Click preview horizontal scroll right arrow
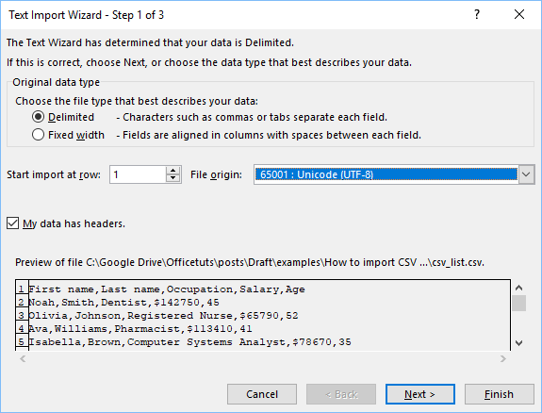Screen dimensions: 542x413 coord(503,359)
